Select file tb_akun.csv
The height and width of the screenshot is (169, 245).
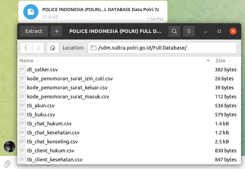[129, 106]
